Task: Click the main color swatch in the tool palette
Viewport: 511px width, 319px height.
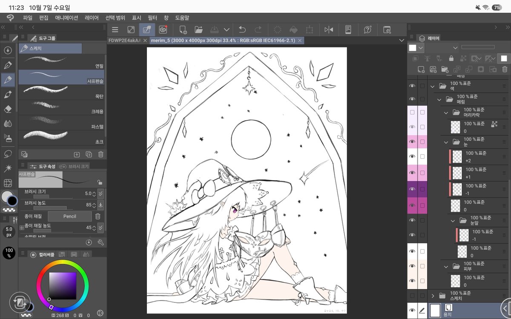Action: click(7, 197)
